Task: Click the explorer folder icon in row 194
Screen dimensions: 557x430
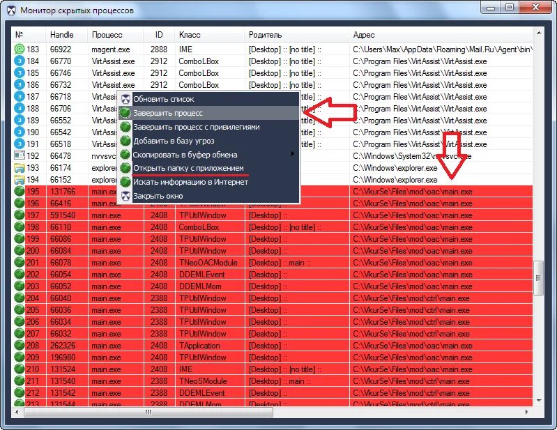Action: (20, 180)
